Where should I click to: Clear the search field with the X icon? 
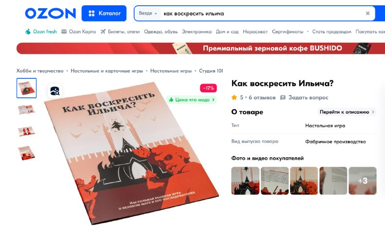click(x=368, y=13)
